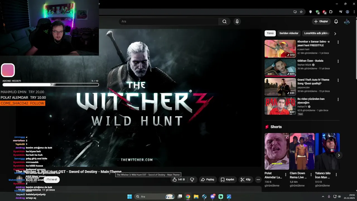Click the Klip scissors button
The image size is (357, 201).
point(245,180)
